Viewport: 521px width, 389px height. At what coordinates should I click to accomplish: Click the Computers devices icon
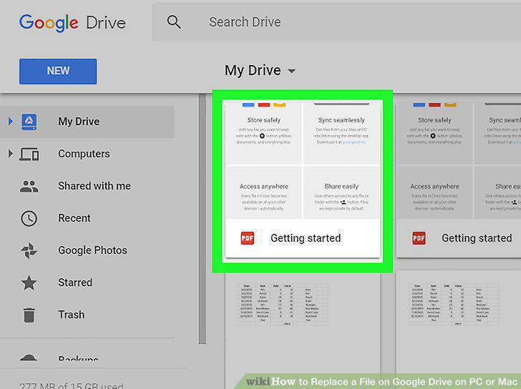point(29,154)
